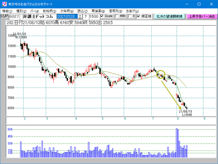Click the 21/01/28 H:12630 high label
218x164 pixels.
tap(20, 36)
